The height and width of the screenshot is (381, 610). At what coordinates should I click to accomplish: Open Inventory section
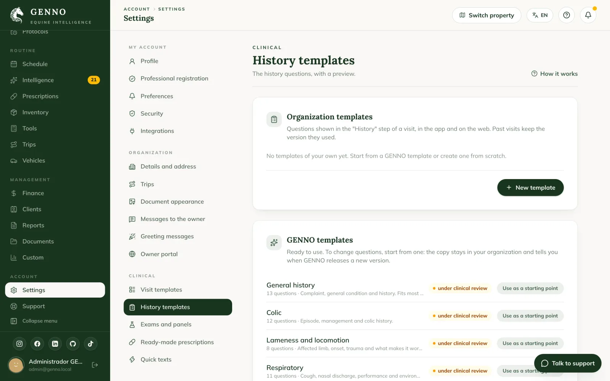(x=55, y=112)
